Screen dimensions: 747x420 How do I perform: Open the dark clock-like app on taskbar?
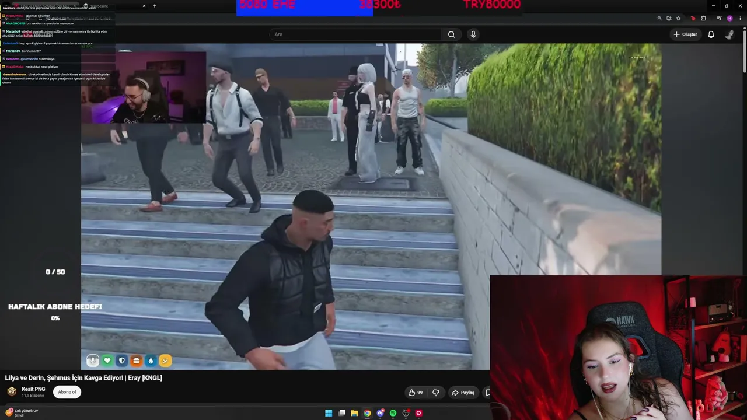406,413
